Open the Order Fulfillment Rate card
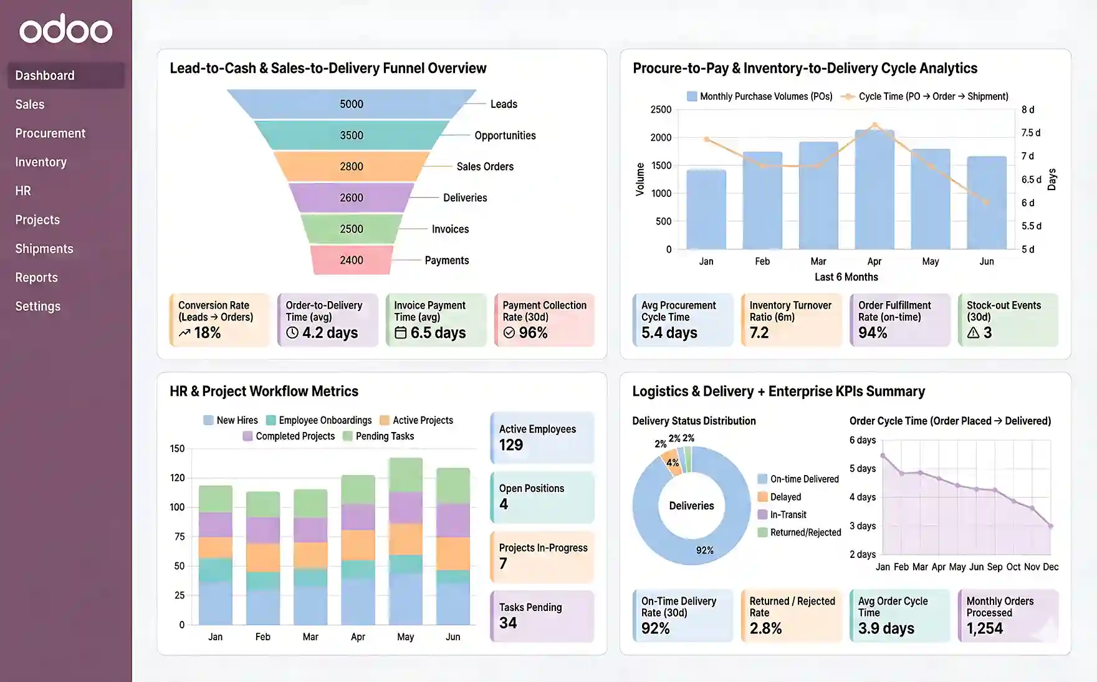1097x682 pixels. (900, 320)
